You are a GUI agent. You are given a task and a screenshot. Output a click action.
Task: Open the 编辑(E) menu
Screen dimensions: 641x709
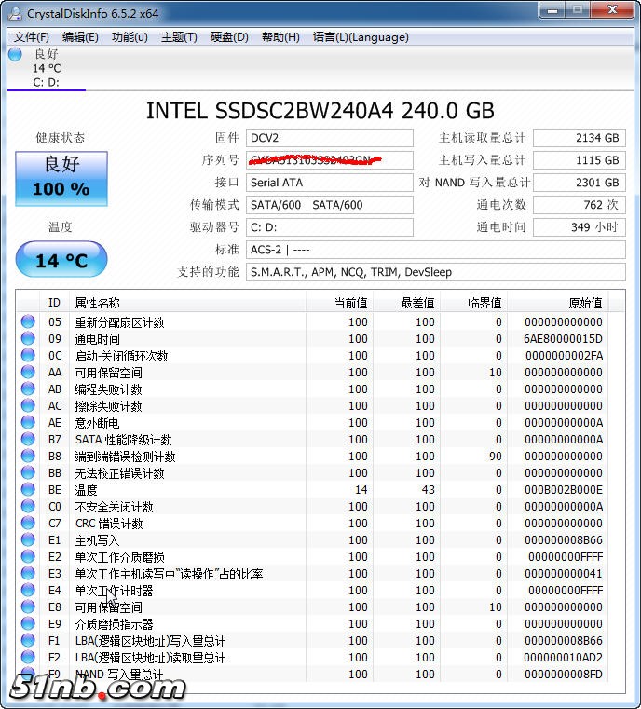tap(80, 37)
